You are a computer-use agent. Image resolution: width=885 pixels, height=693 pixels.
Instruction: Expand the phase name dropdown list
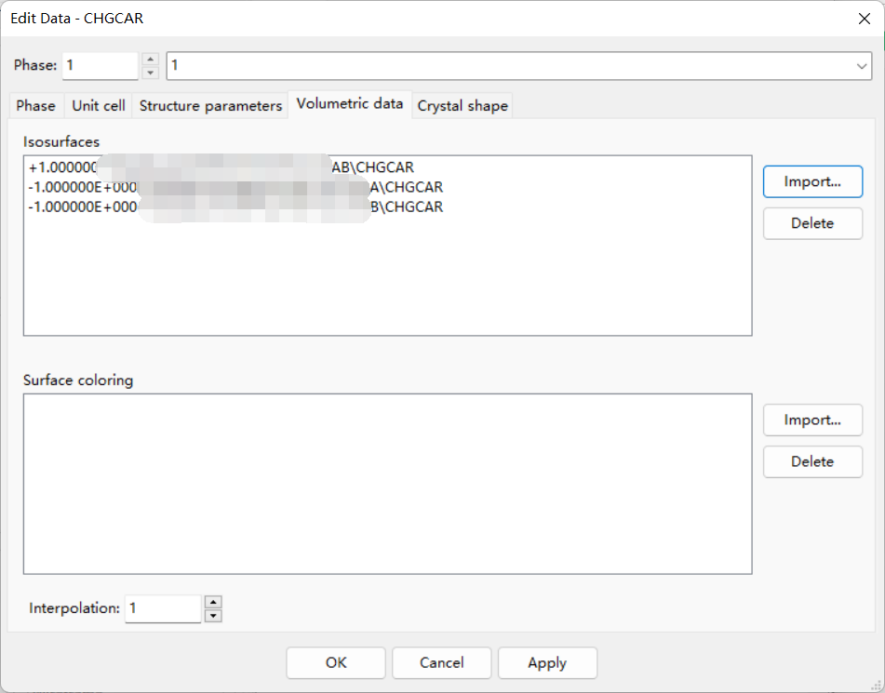(x=862, y=66)
